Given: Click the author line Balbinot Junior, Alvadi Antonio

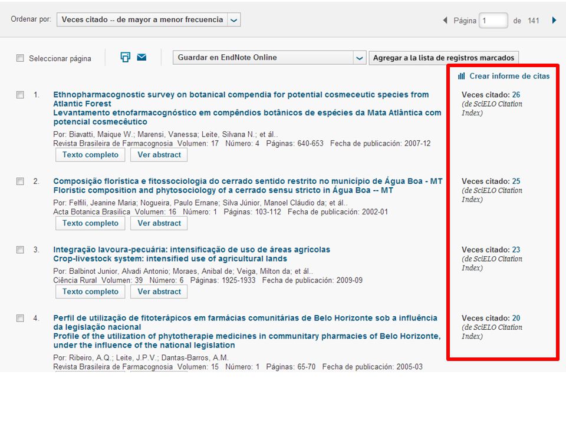Looking at the screenshot, I should 183,271.
